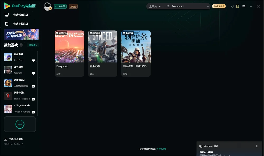
Task: Click the search magnifier icon
Action: (x=168, y=6)
